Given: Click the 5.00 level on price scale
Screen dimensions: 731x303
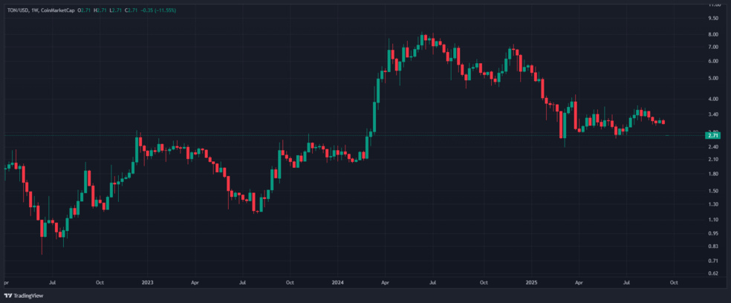Looking at the screenshot, I should [x=713, y=78].
